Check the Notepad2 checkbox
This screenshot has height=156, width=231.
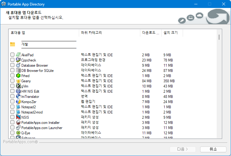pyautogui.click(x=12, y=107)
